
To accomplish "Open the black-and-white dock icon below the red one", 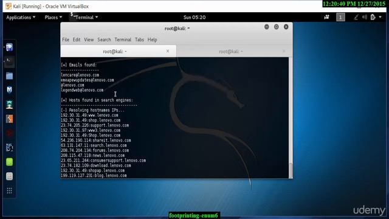I will pyautogui.click(x=10, y=148).
